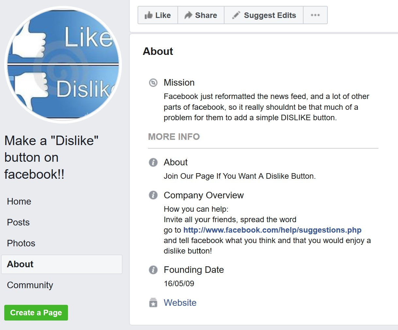Click the info icon beside Founding Date
Viewport: 398px width, 330px height.
pos(153,270)
